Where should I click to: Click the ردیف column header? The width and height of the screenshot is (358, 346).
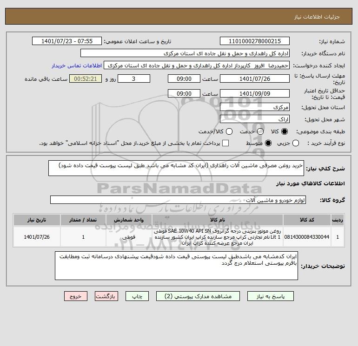click(338, 220)
